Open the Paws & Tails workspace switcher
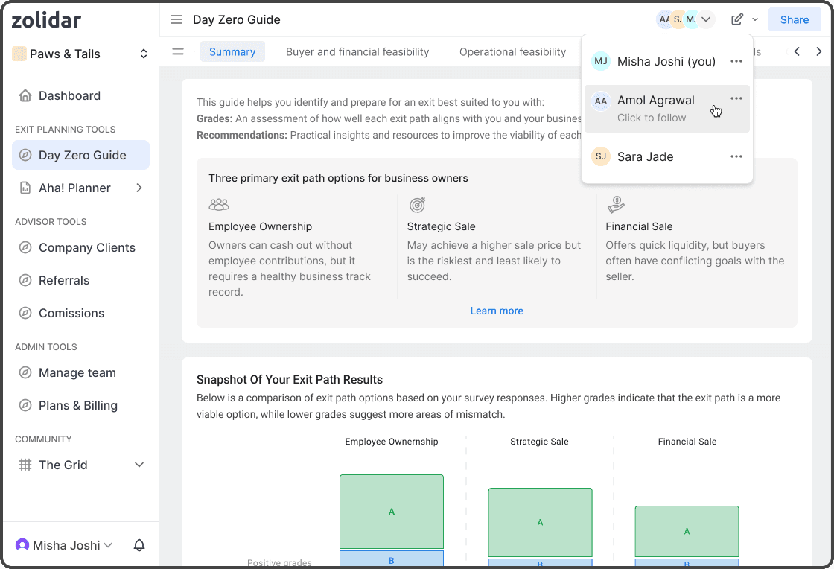This screenshot has height=569, width=834. [80, 54]
